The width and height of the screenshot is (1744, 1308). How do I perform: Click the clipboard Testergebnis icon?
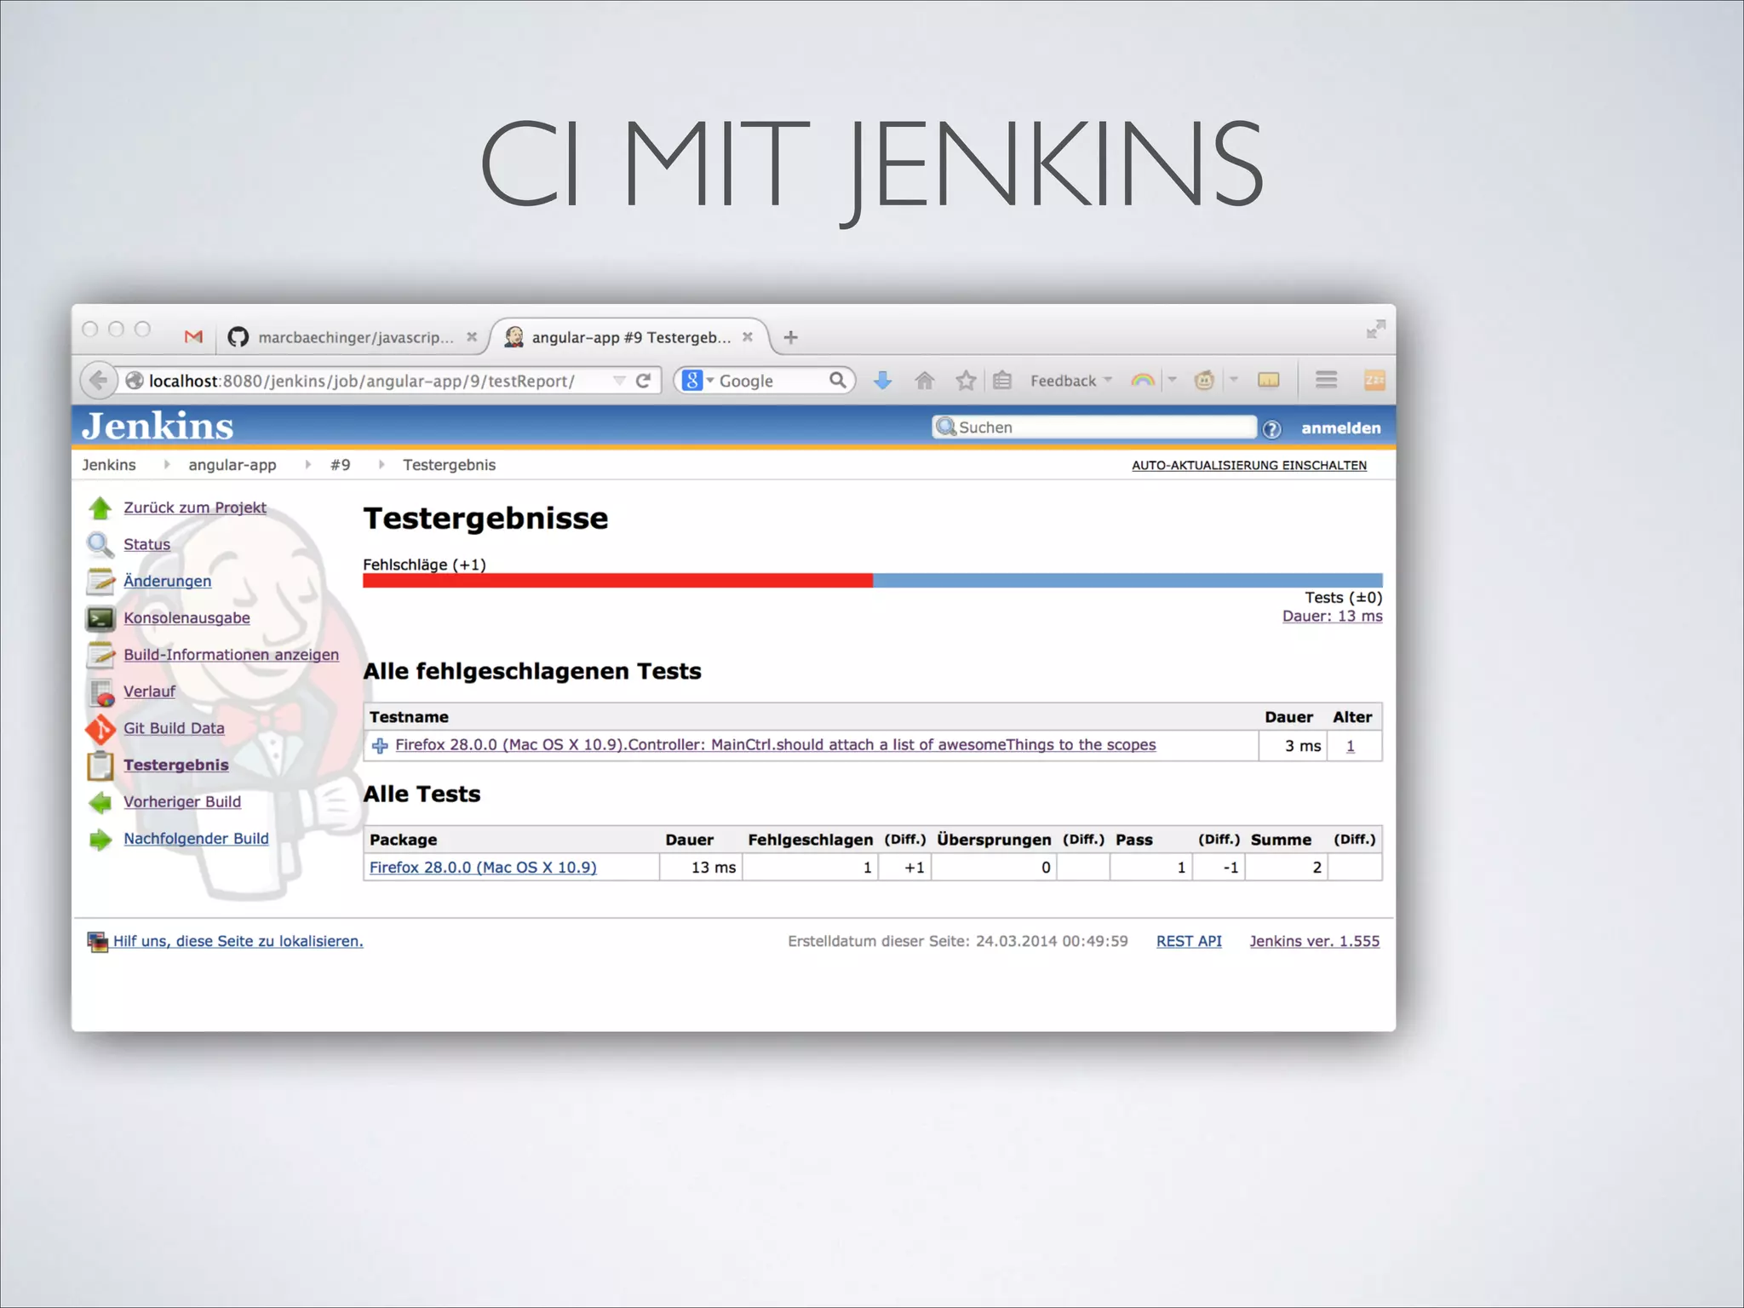[100, 766]
